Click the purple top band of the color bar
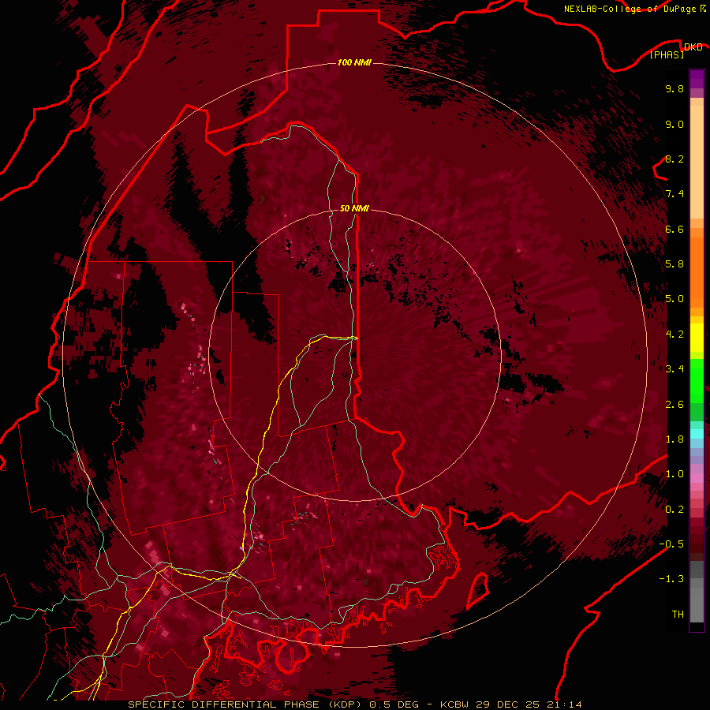 pos(697,79)
